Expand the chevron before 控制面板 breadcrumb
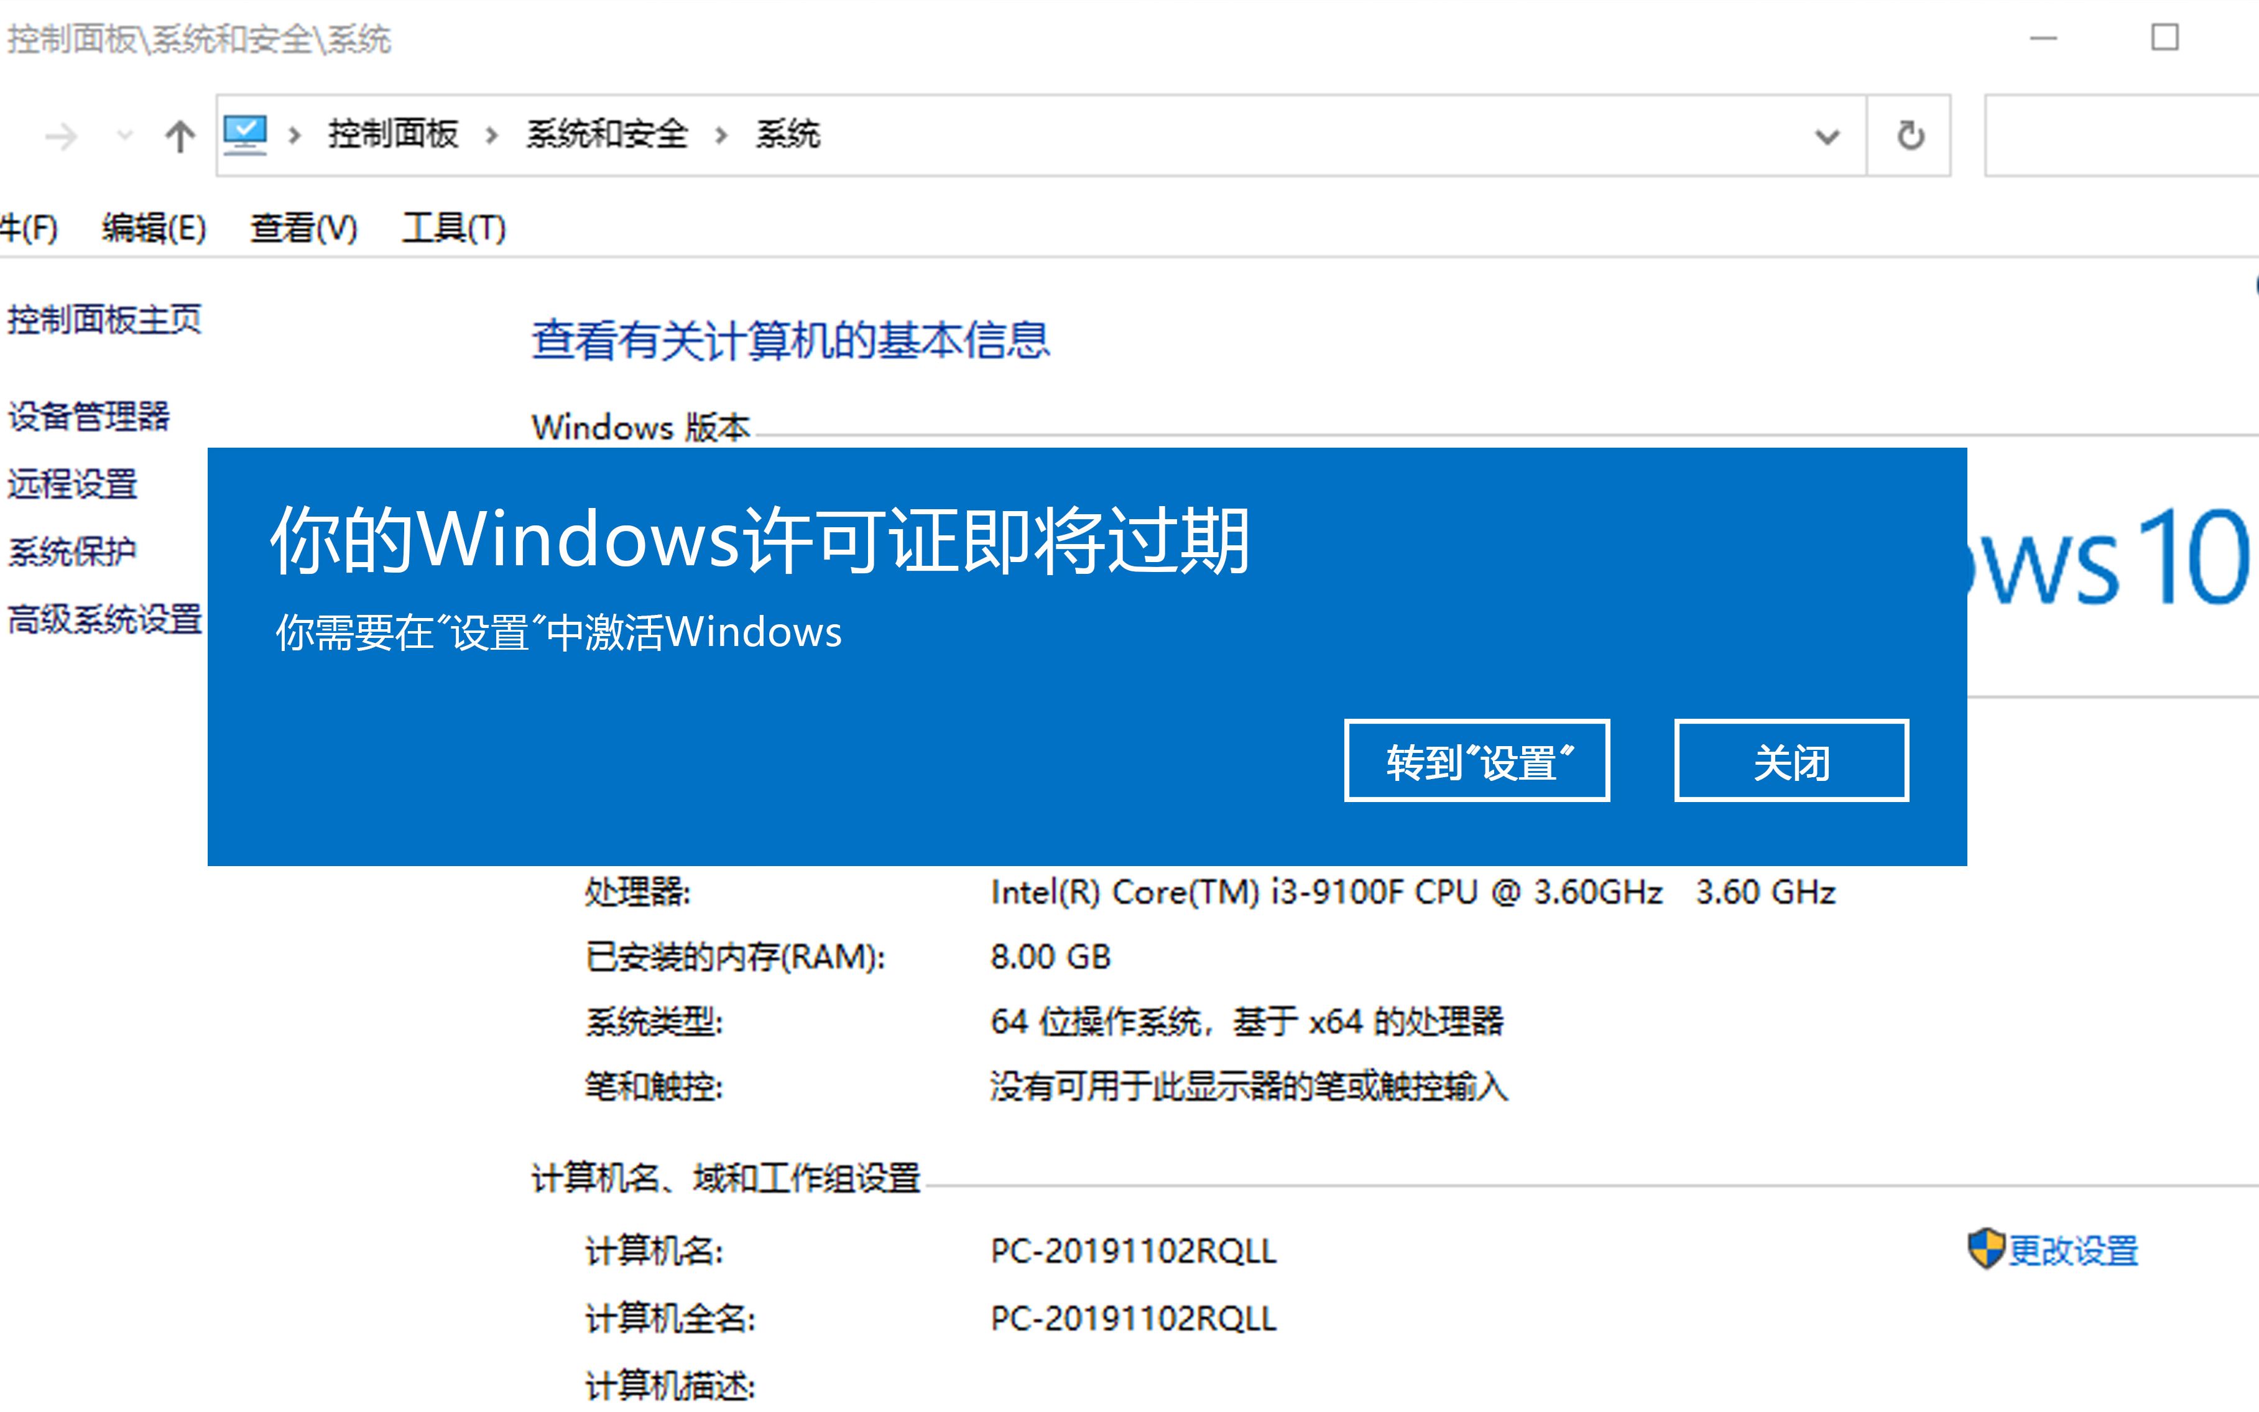The image size is (2259, 1412). tap(295, 136)
